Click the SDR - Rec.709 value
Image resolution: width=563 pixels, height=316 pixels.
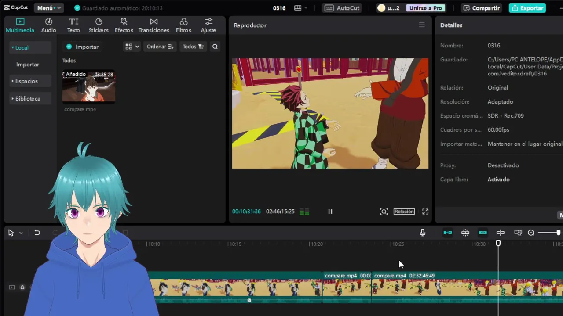tap(506, 116)
